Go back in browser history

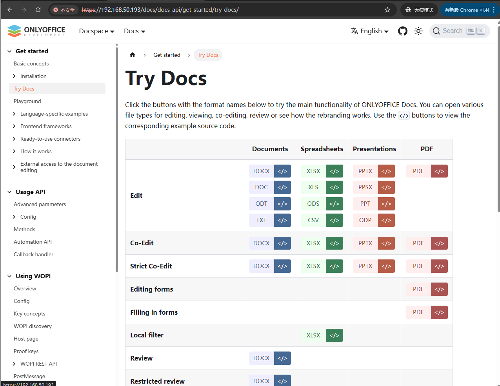[10, 10]
